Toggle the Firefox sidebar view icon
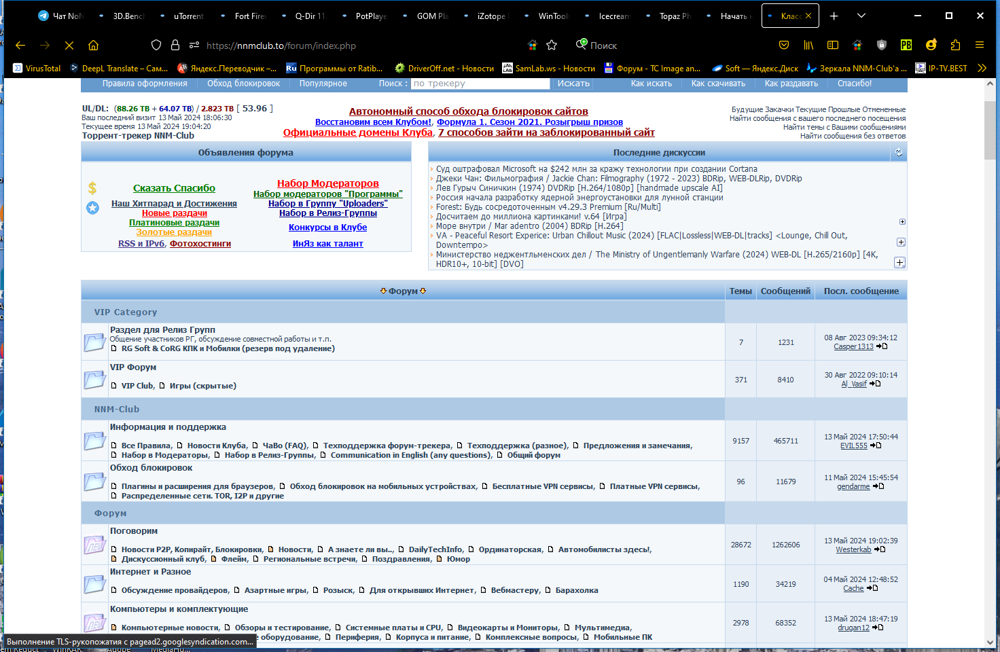The image size is (1000, 652). pyautogui.click(x=833, y=46)
